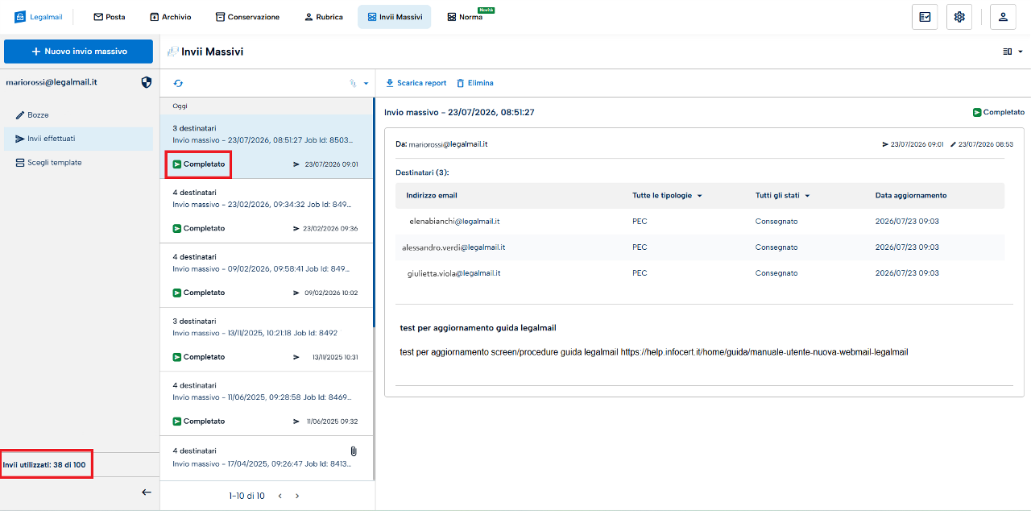Select the sending from 23/07/2026, 08:51:27

(x=267, y=147)
